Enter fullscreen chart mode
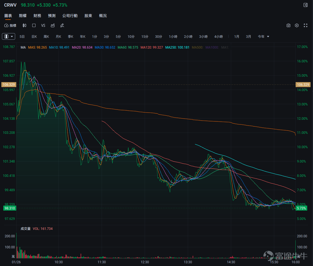This screenshot has width=313, height=266. point(305,25)
